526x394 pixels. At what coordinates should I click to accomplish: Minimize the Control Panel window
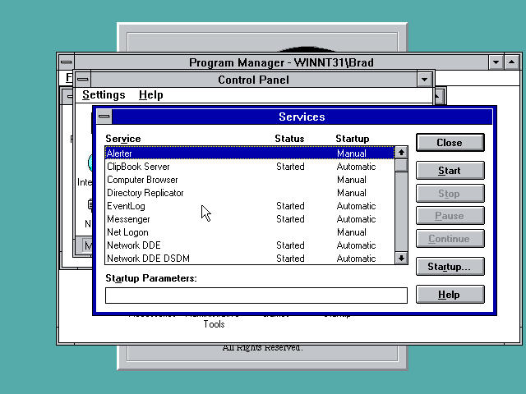pos(424,80)
